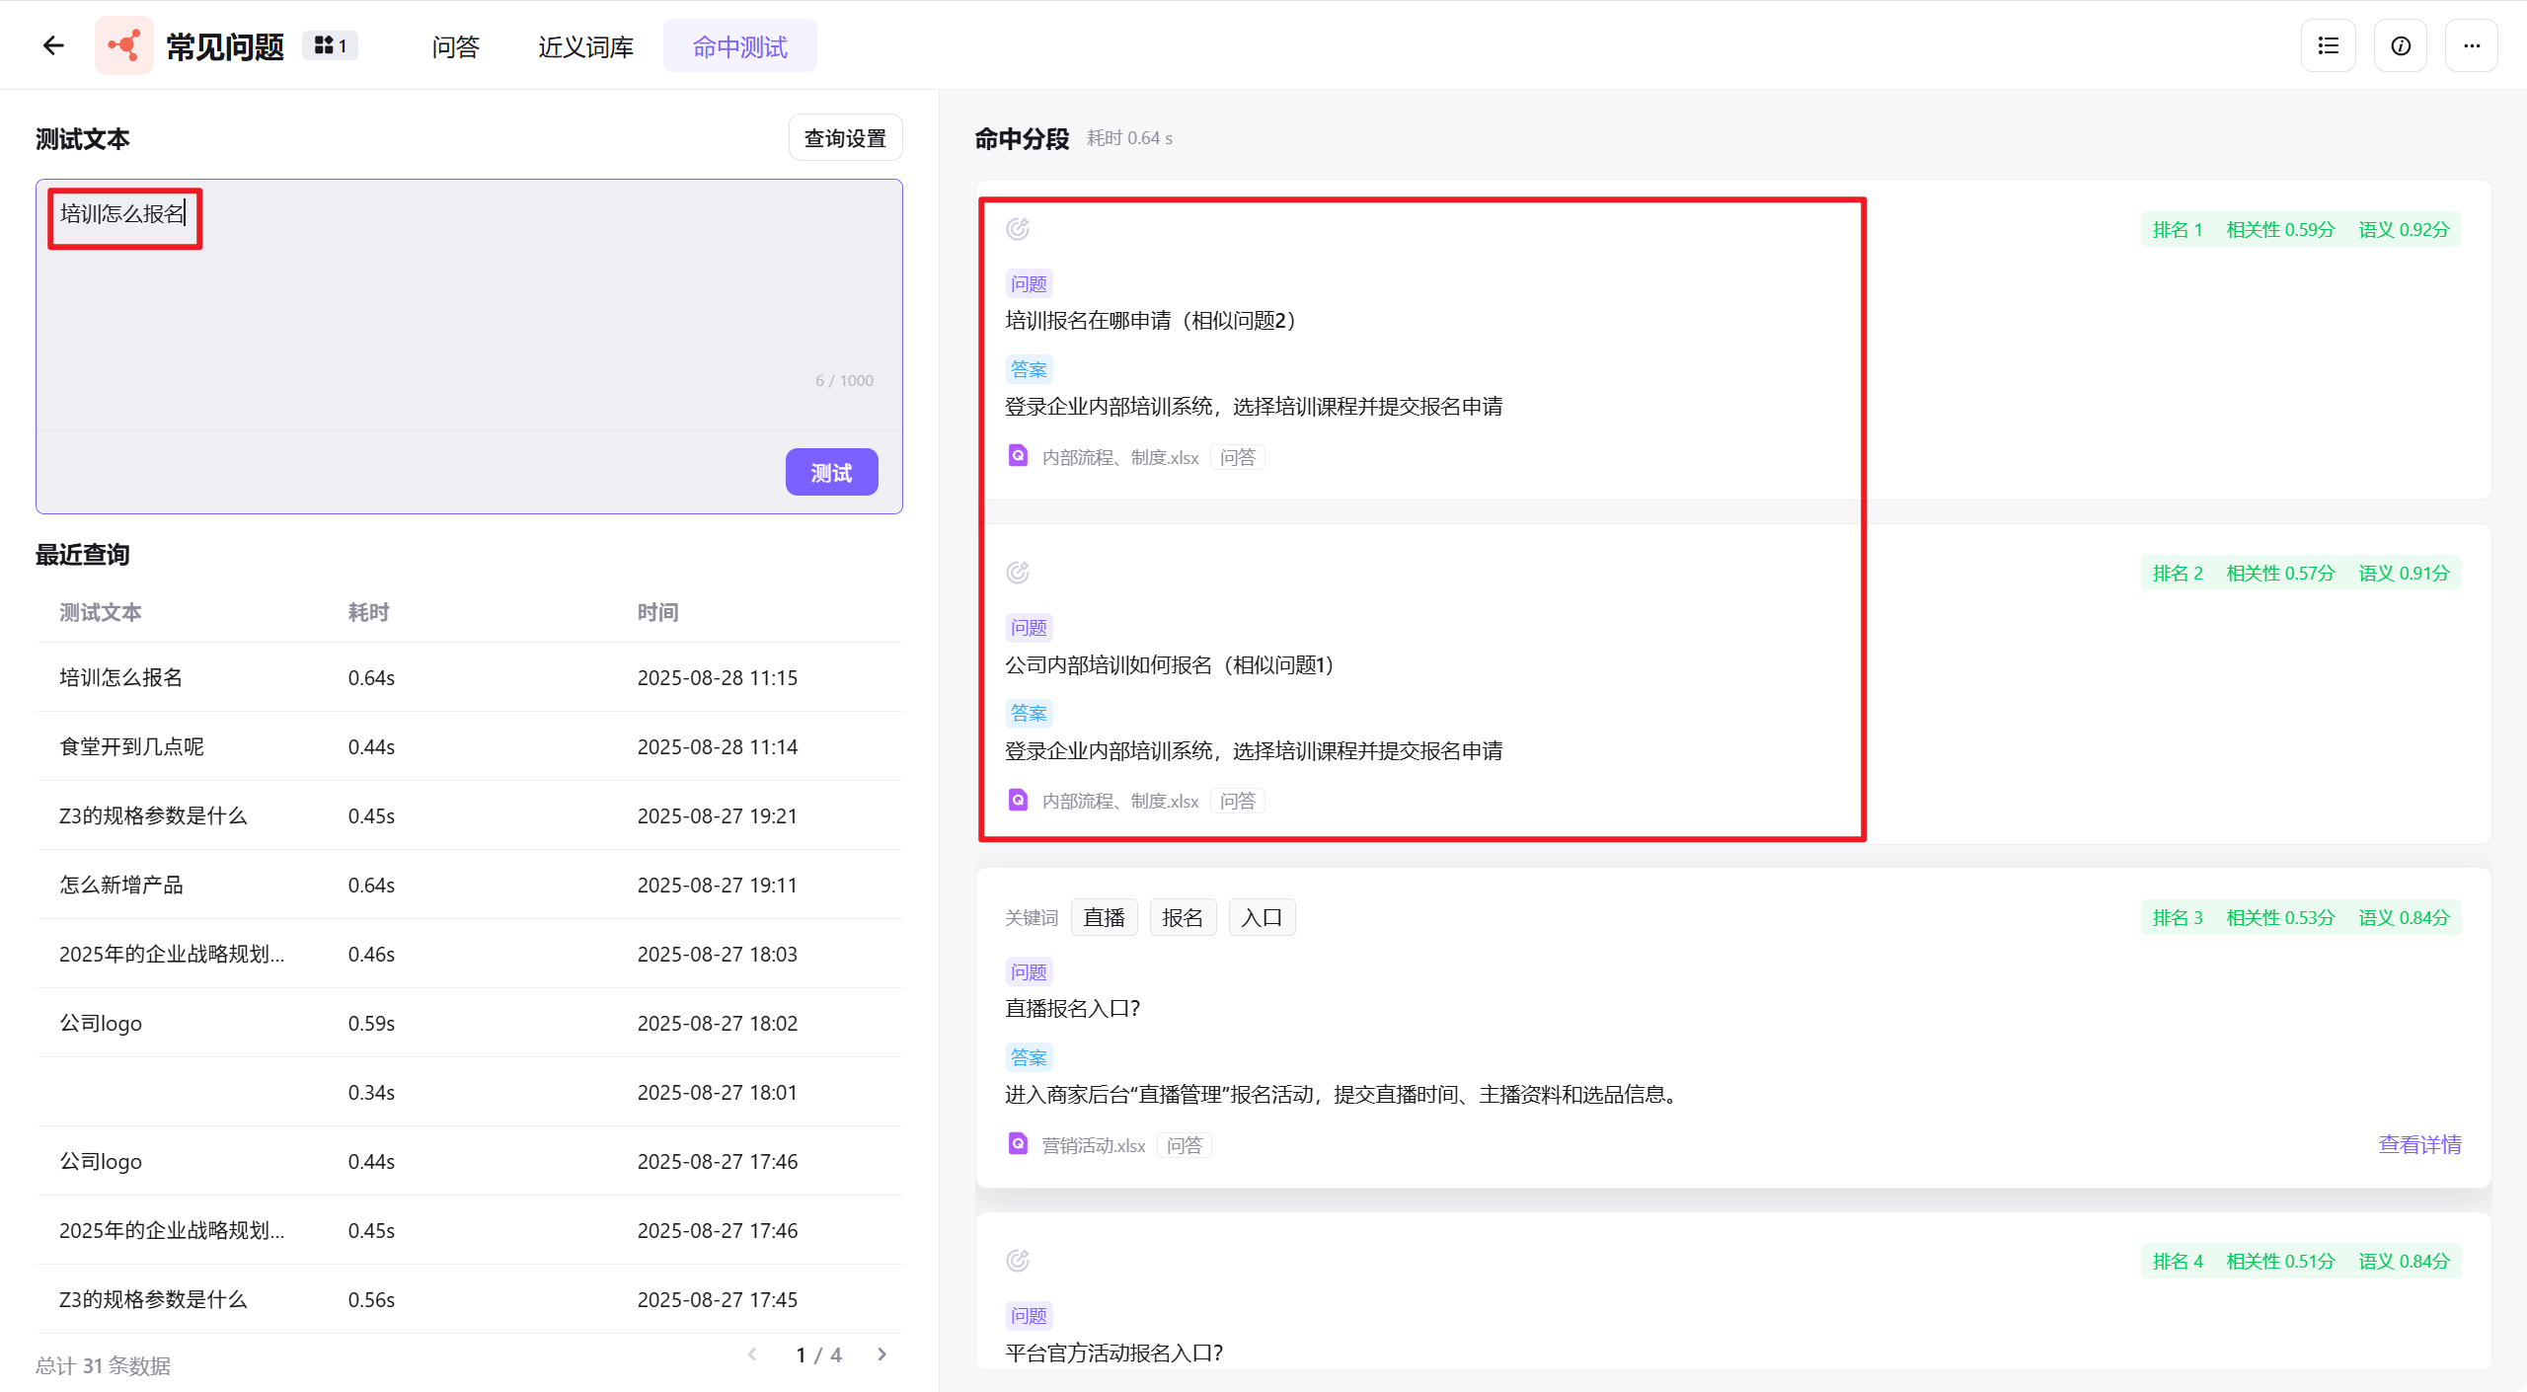Switch to the 近义词库 tab

pyautogui.click(x=585, y=46)
